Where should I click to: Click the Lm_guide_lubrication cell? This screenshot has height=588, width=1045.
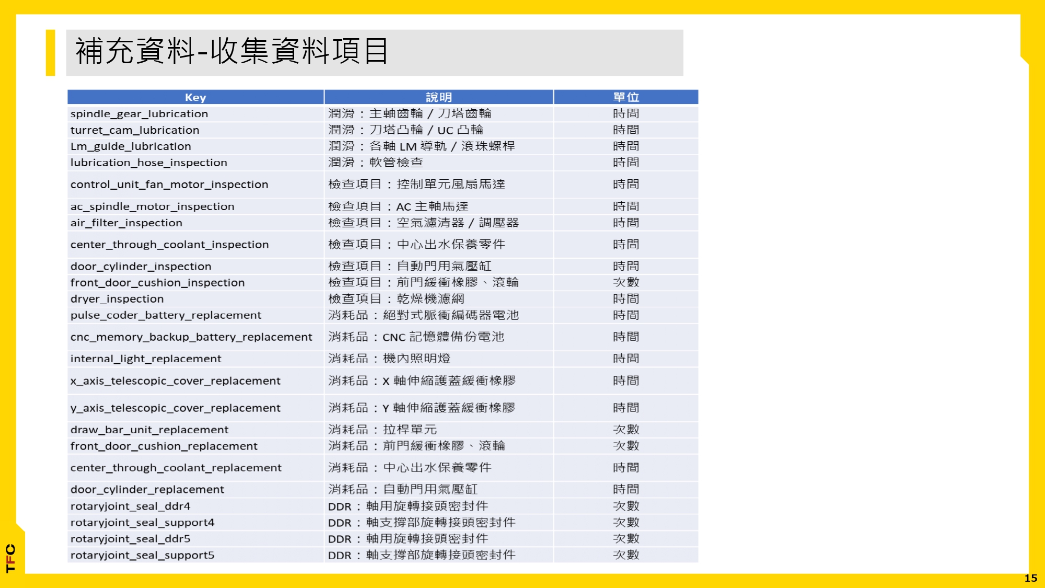click(x=195, y=146)
